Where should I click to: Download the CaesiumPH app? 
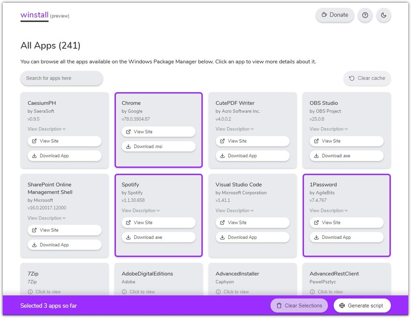(x=64, y=156)
